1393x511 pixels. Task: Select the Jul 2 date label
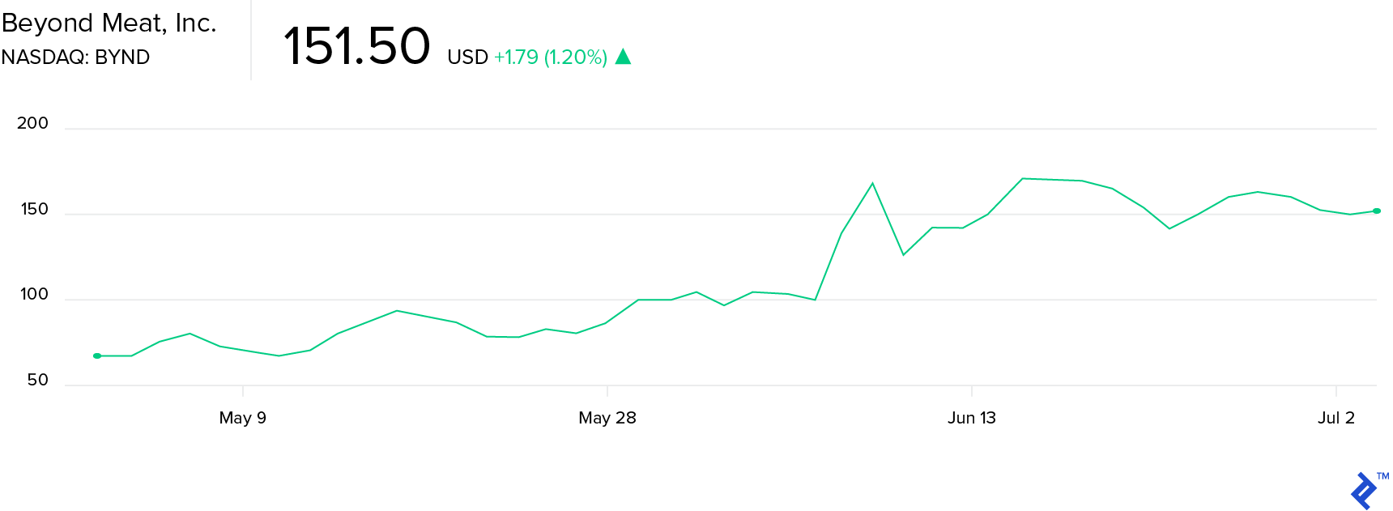coord(1336,418)
